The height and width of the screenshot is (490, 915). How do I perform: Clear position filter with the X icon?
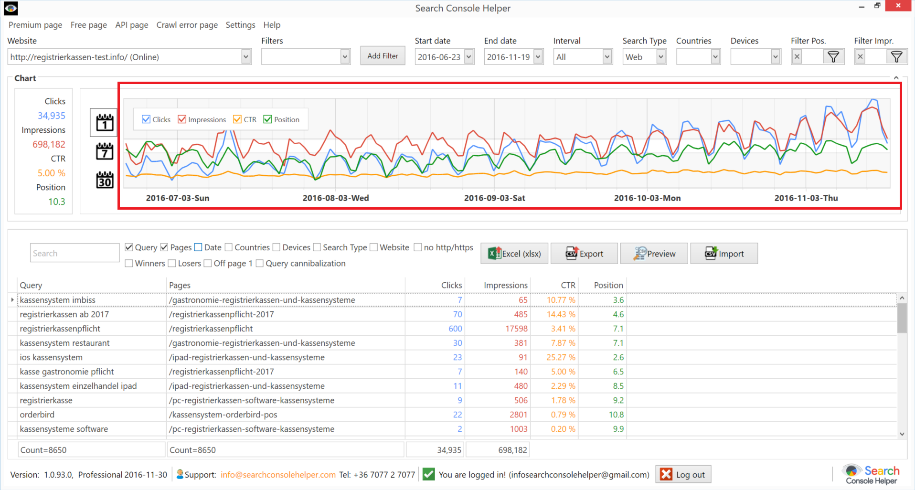796,56
